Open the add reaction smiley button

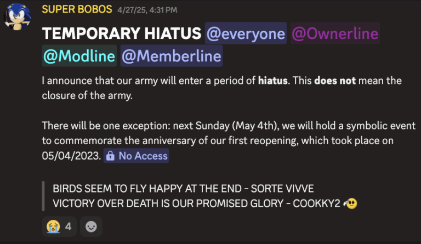click(x=91, y=226)
